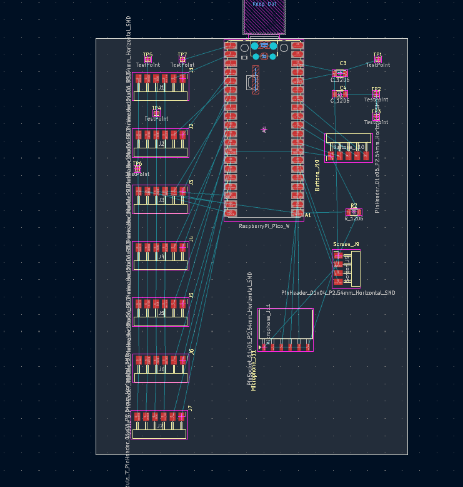
Task: Click the Pico's left mounting hole circle
Action: [x=244, y=48]
